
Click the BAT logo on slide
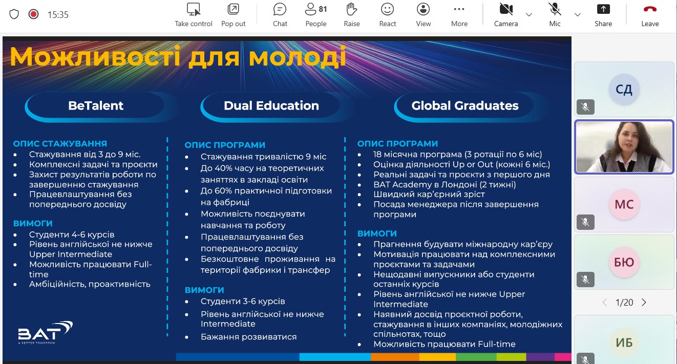point(45,332)
